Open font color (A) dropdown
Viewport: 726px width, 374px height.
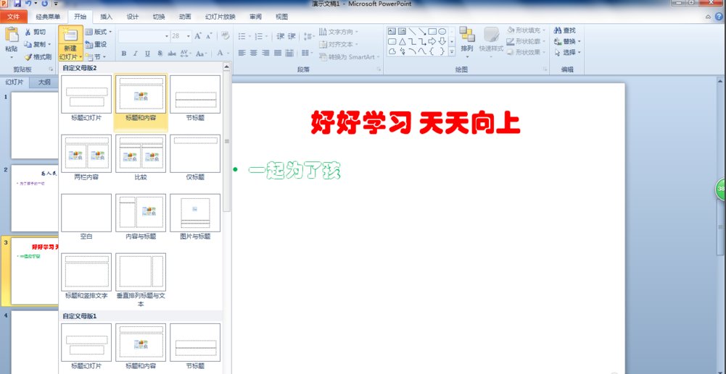[x=228, y=54]
